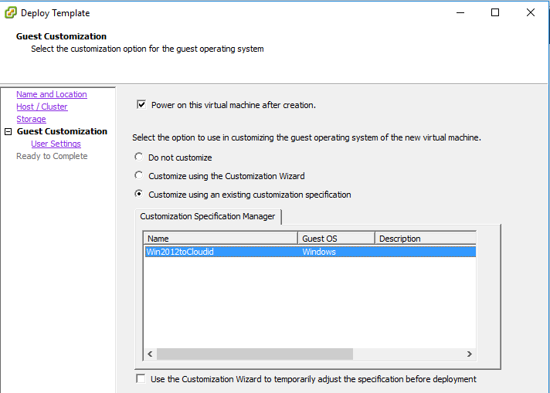Click the Ready to Complete step
Screen dimensions: 550x393
tap(52, 156)
